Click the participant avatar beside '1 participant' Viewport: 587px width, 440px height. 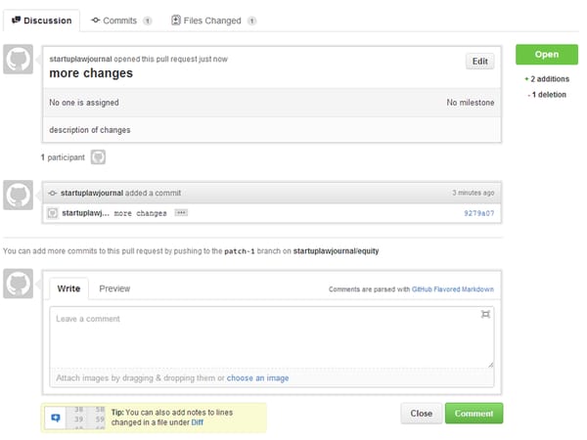click(x=98, y=156)
